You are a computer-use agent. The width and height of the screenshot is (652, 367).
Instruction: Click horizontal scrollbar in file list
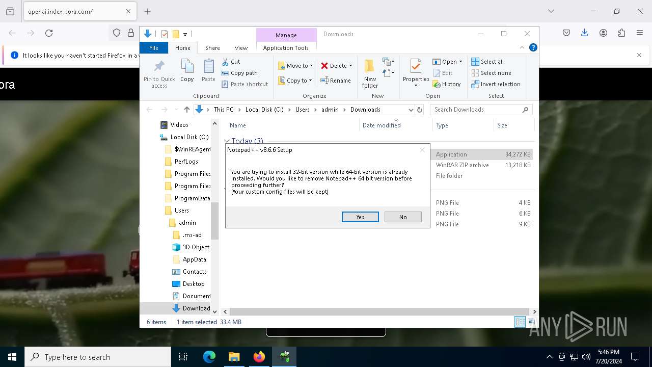click(x=378, y=311)
